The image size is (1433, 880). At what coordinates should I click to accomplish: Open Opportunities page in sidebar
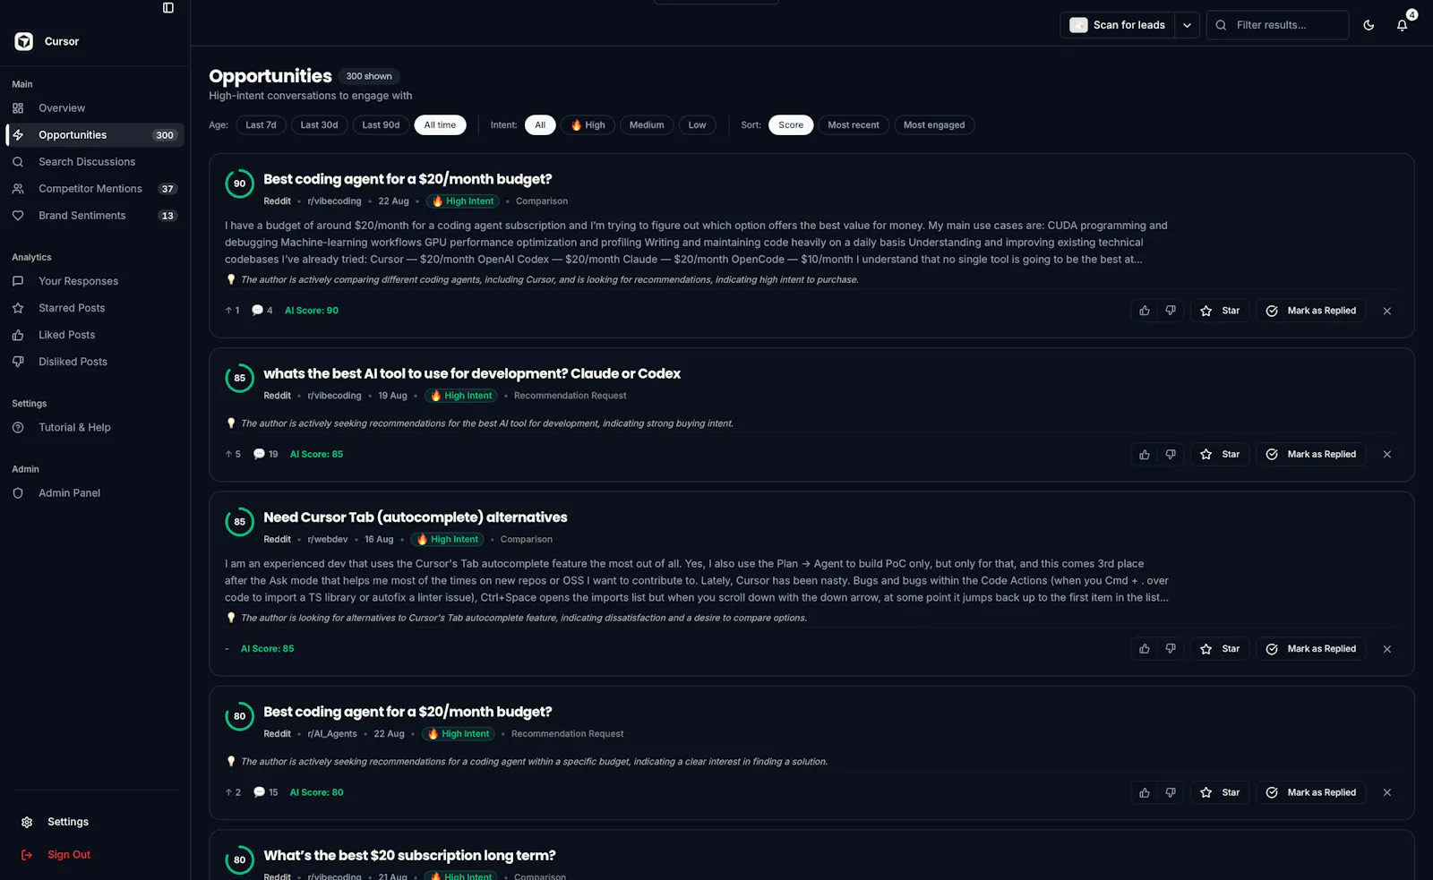(95, 135)
